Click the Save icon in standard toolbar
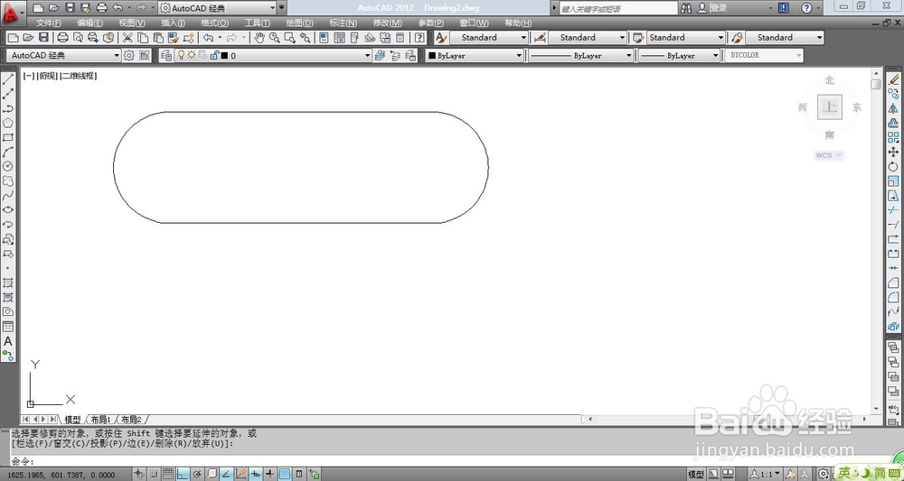904x481 pixels. coord(43,37)
